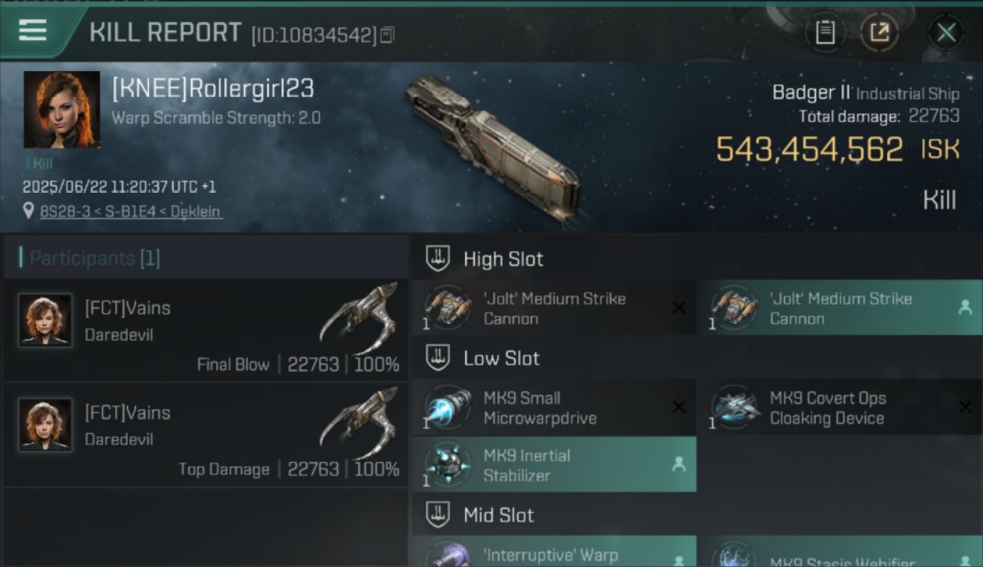Image resolution: width=983 pixels, height=567 pixels.
Task: Click the MK9 Covert Ops Cloaking Device icon
Action: tap(734, 407)
